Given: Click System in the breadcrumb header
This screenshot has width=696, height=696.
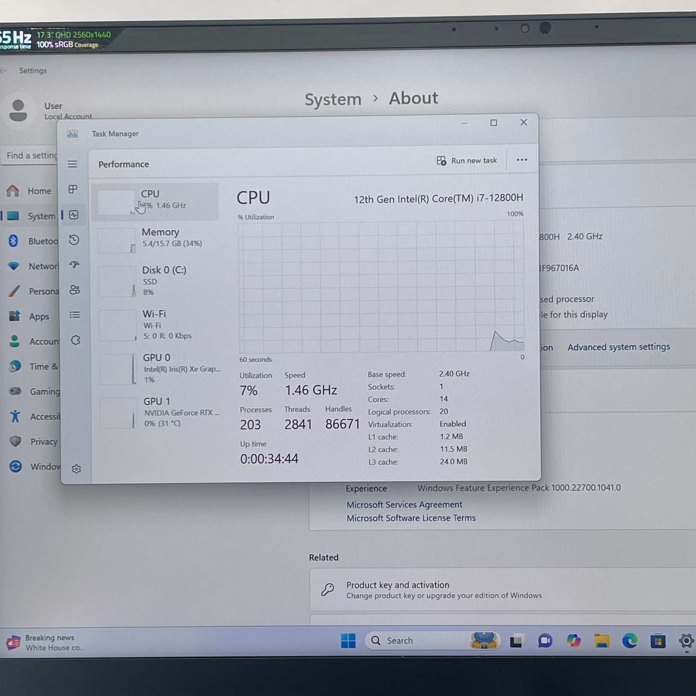Looking at the screenshot, I should [x=333, y=99].
